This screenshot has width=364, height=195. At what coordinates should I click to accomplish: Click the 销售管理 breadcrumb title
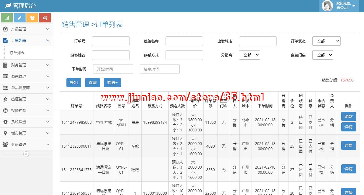(76, 24)
